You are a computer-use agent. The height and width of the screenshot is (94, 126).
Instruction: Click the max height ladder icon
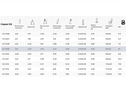(x=45, y=21)
